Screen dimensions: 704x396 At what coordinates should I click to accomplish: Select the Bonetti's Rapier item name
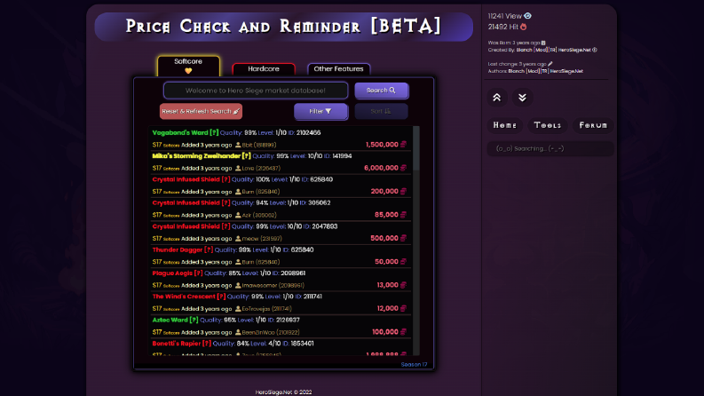tap(177, 344)
